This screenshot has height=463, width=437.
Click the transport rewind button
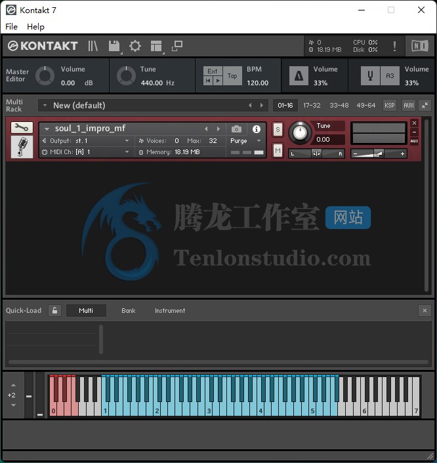208,81
